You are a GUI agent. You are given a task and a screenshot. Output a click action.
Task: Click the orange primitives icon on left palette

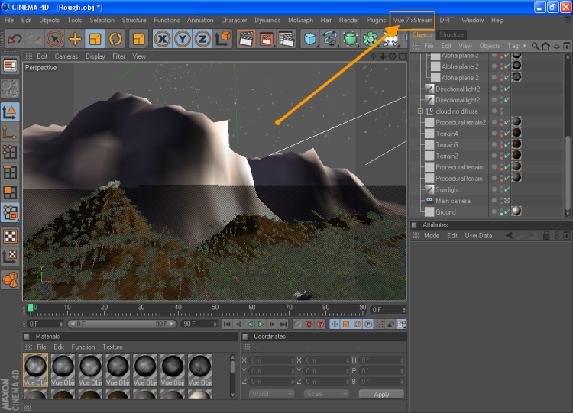pos(10,280)
